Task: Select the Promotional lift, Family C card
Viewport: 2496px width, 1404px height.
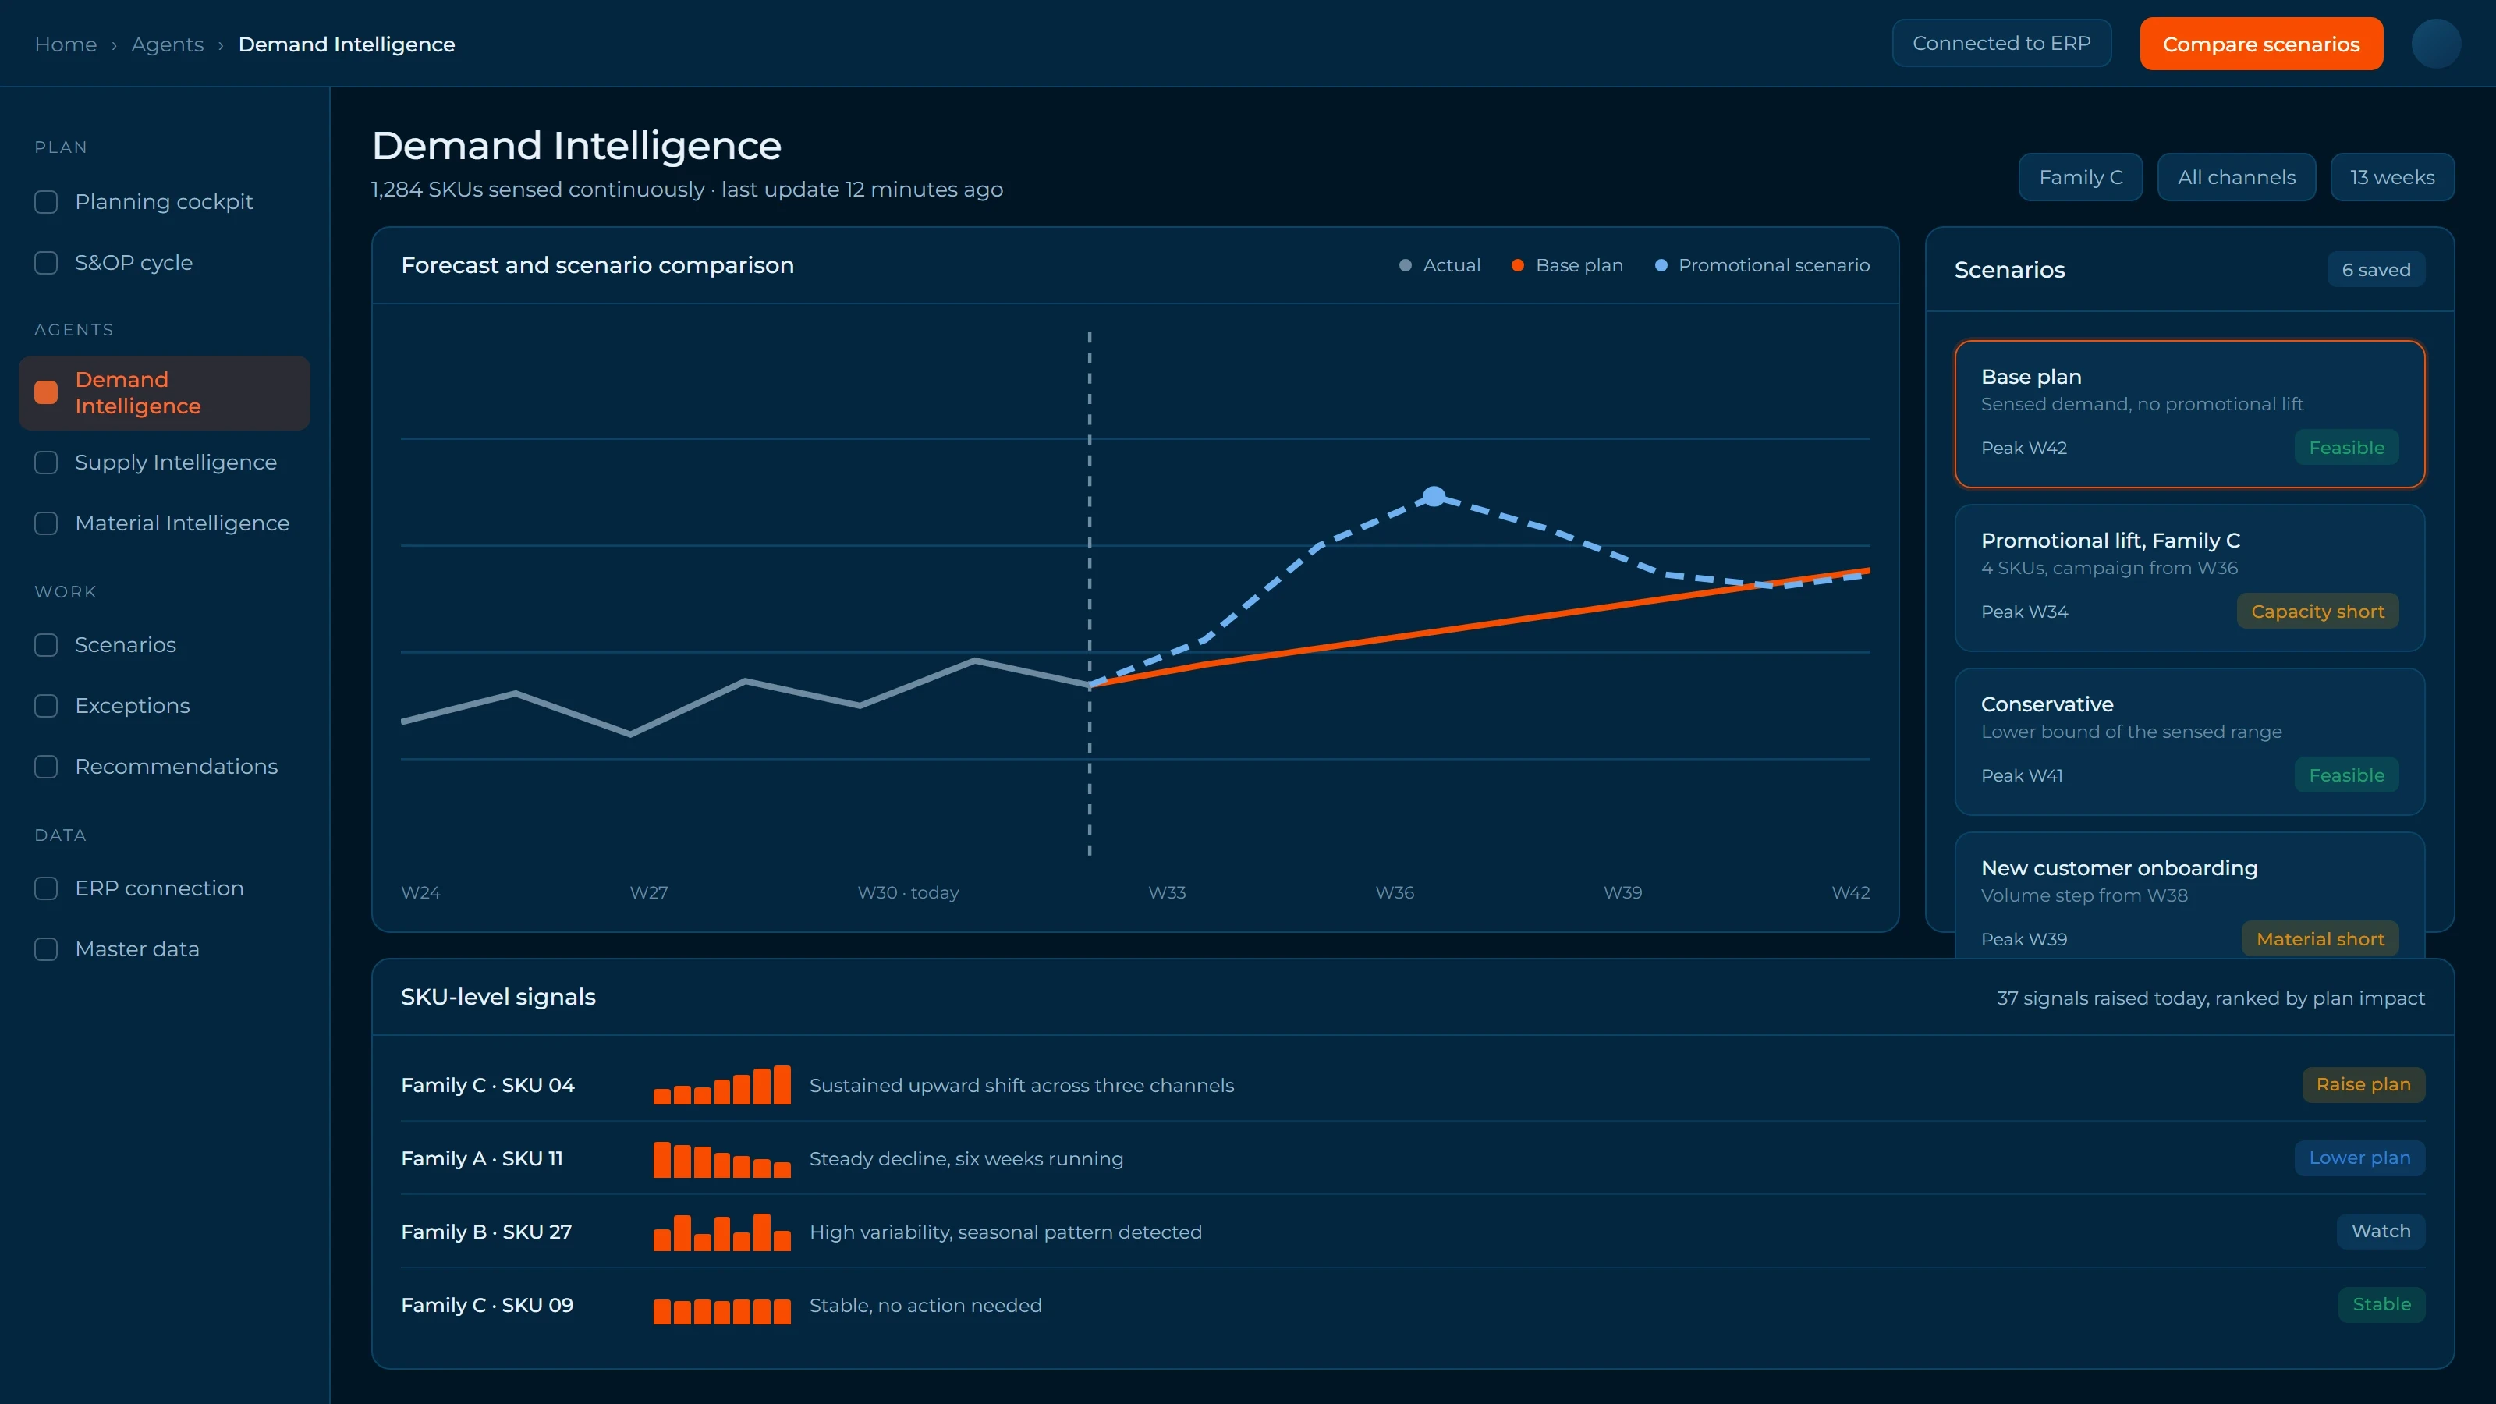Action: coord(2189,579)
